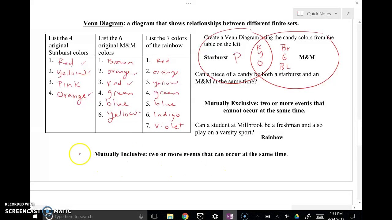Image resolution: width=392 pixels, height=220 pixels.
Task: Open the Windows Ink Workspace pen icon
Action: coord(308,216)
